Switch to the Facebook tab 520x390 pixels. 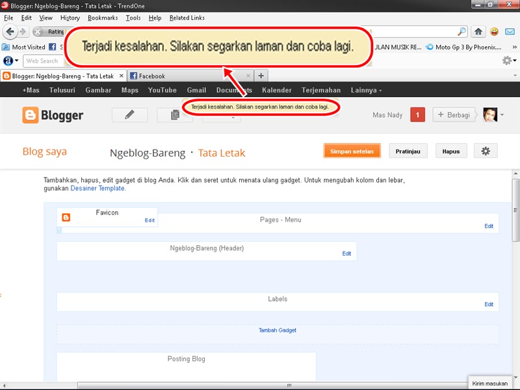tap(156, 75)
